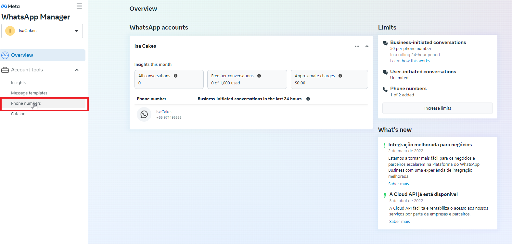Click info icon for Business-initiated conversations column
The height and width of the screenshot is (244, 512).
(x=308, y=99)
